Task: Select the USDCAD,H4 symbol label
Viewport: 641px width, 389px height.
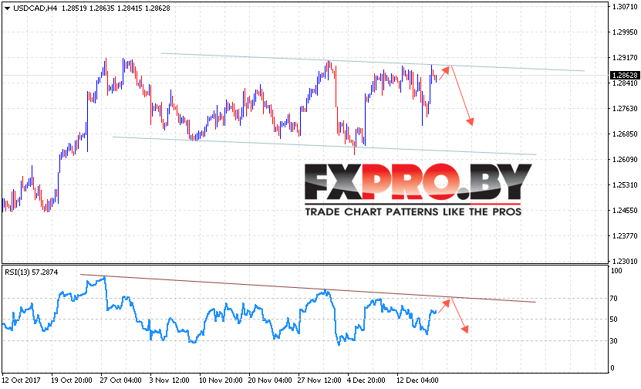Action: [x=35, y=8]
